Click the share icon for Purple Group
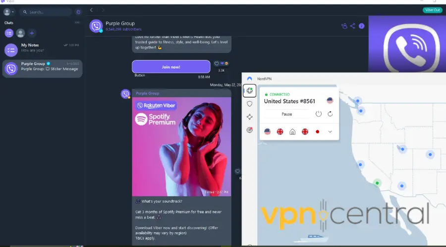This screenshot has width=446, height=247. [352, 26]
